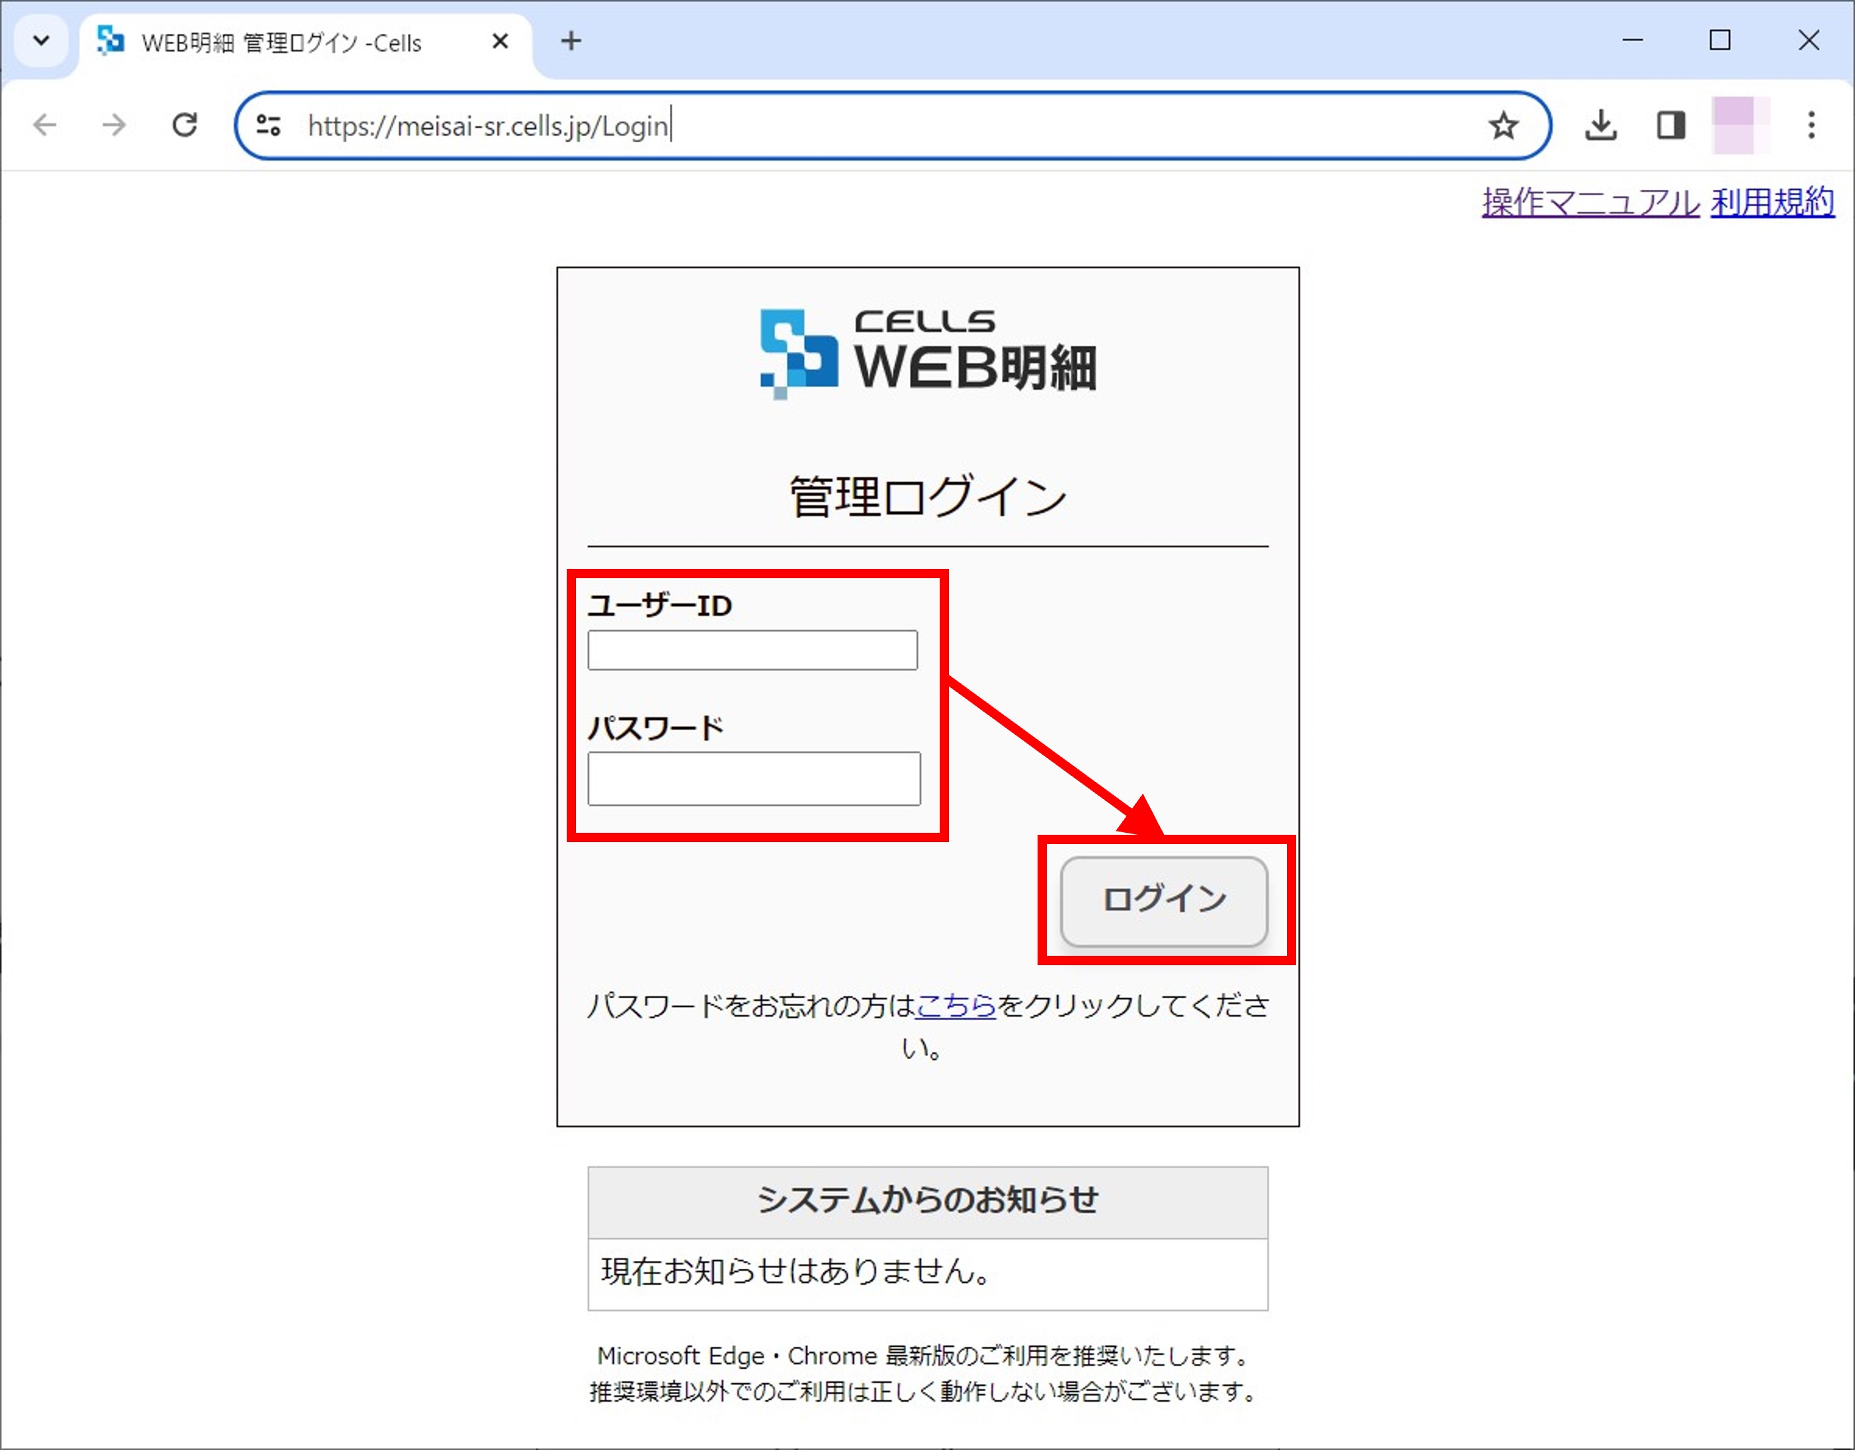Open the browser downloads icon
1855x1450 pixels.
(1600, 126)
